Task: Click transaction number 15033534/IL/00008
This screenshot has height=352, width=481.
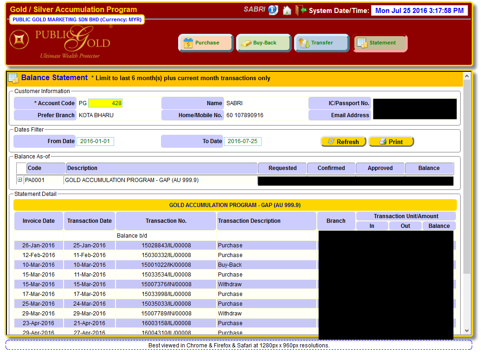Action: point(166,275)
